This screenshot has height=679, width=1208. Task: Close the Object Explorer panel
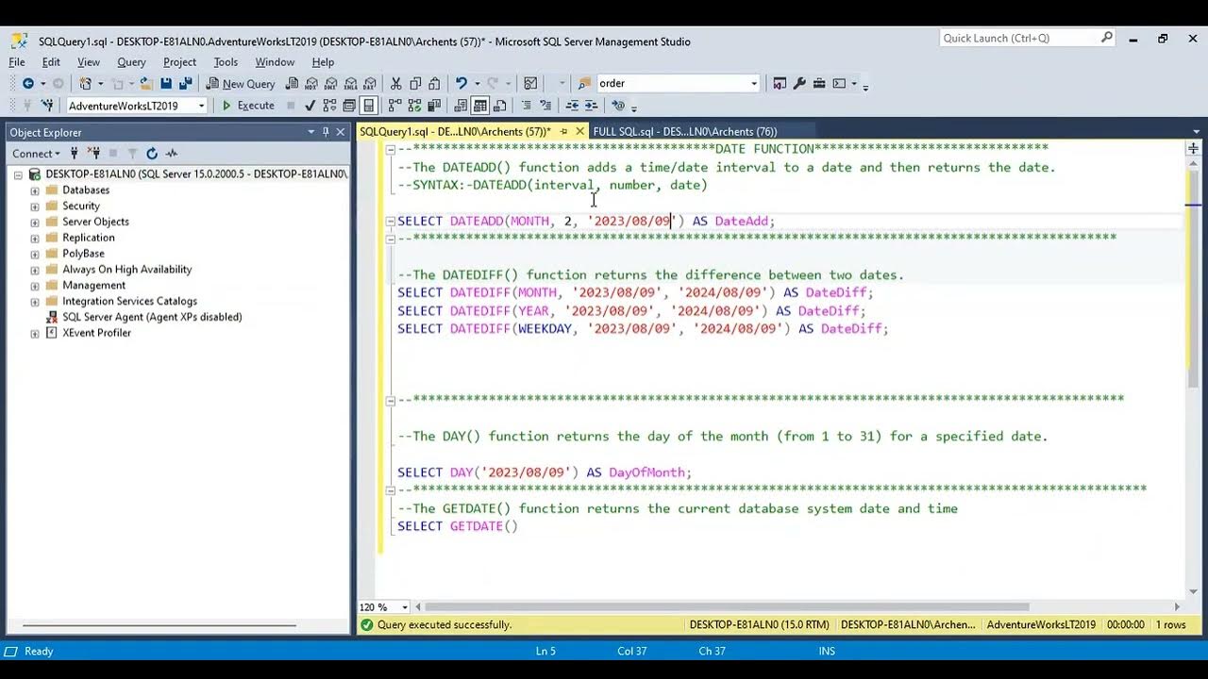point(341,132)
